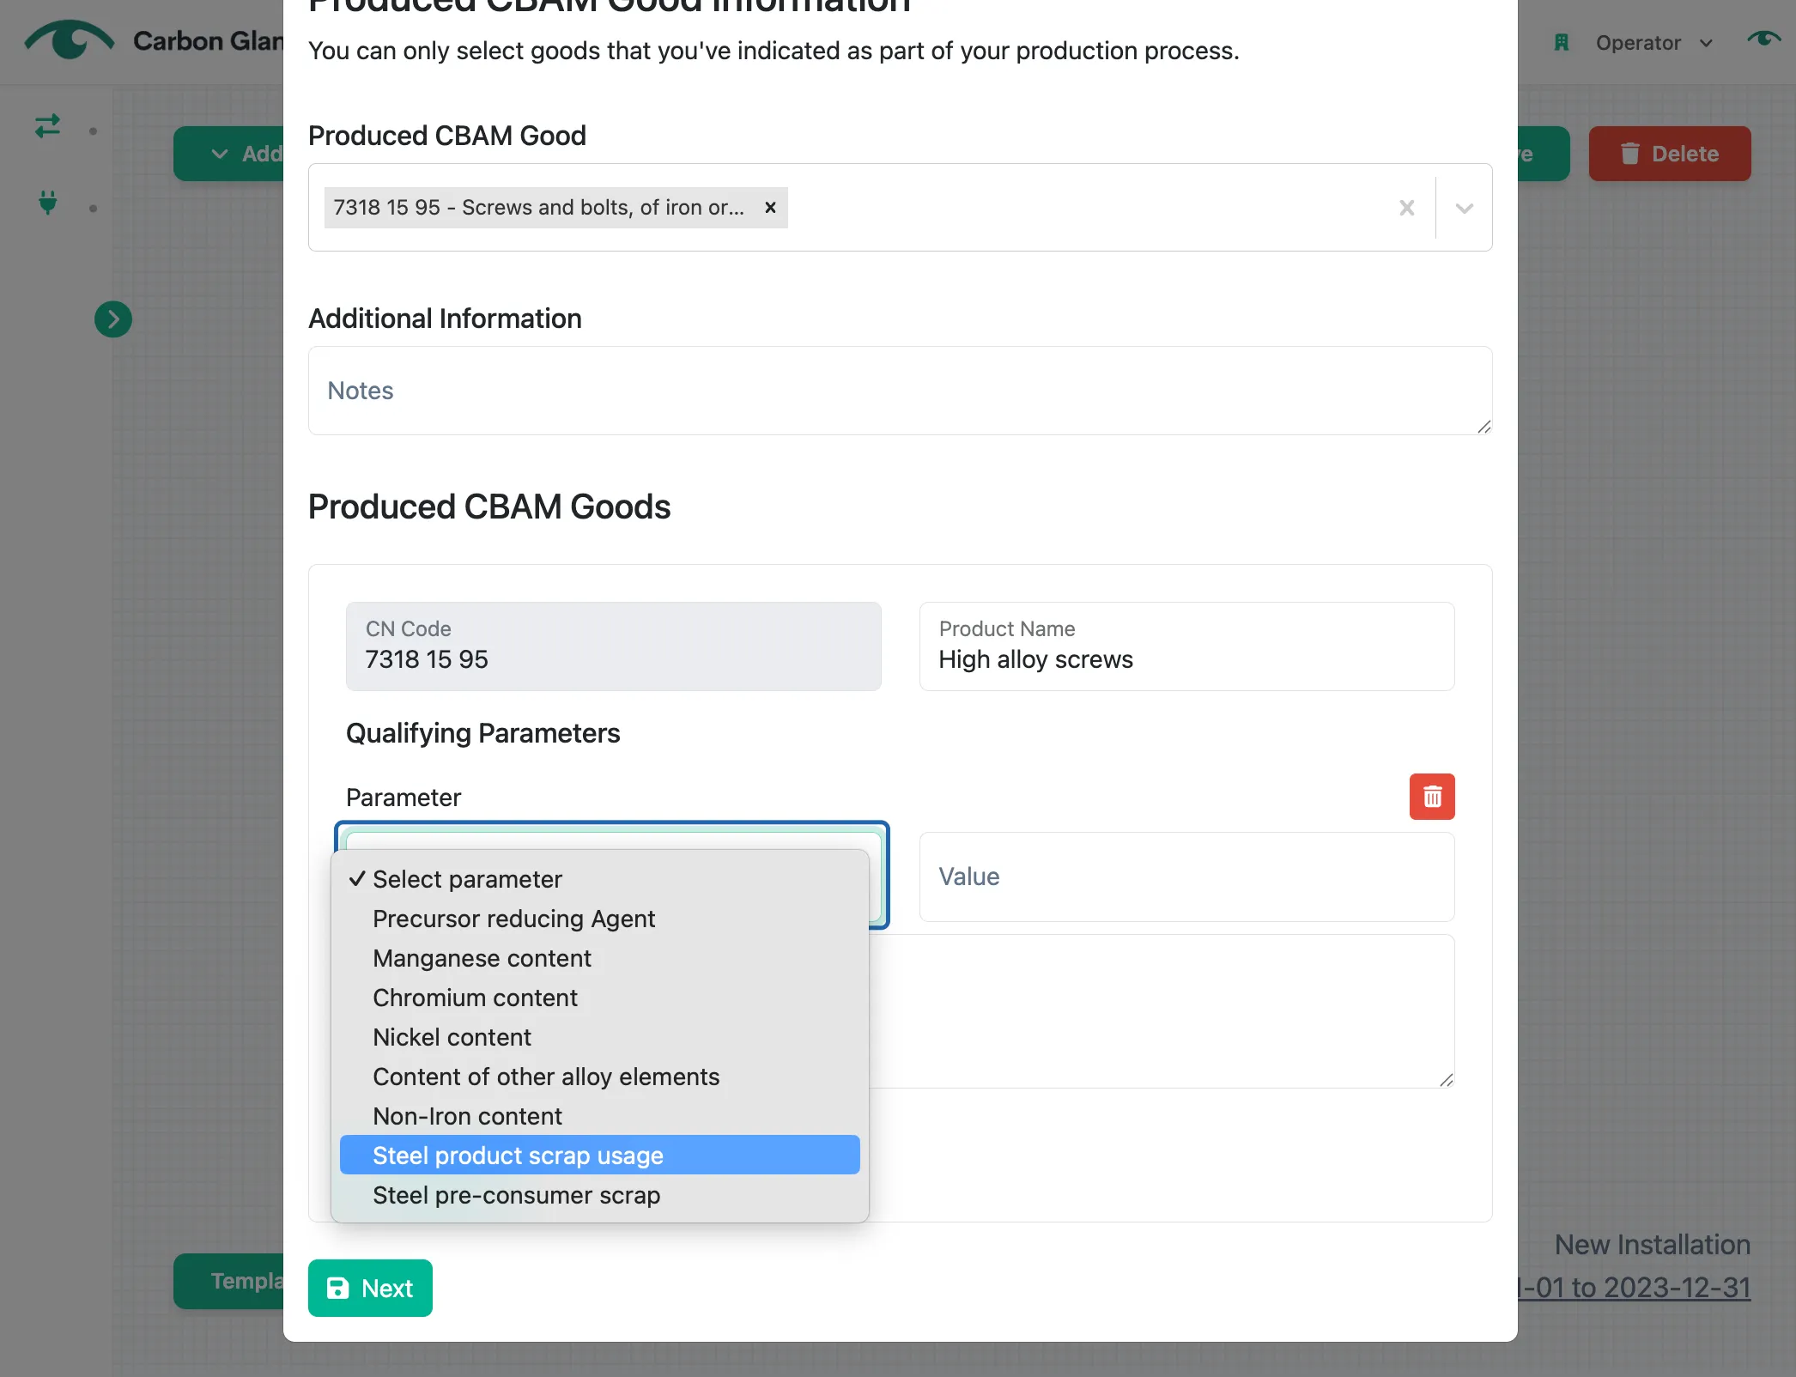This screenshot has height=1377, width=1796.
Task: Click the Next button
Action: pos(370,1288)
